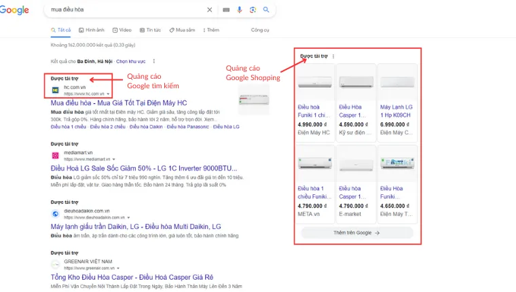Open Máy Lạnh LG 1 Hp K09CH listing
The image size is (516, 292).
coord(397,111)
